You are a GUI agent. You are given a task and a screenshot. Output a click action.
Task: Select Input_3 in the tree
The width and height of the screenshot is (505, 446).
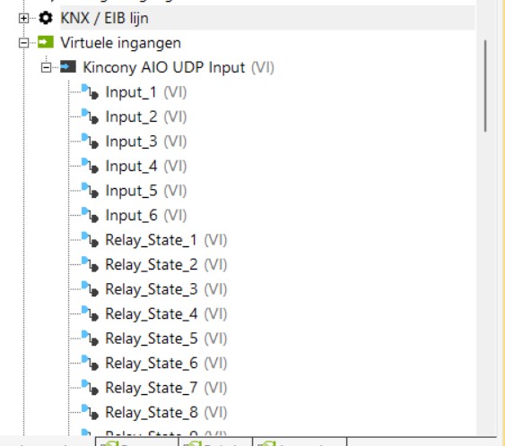[146, 142]
